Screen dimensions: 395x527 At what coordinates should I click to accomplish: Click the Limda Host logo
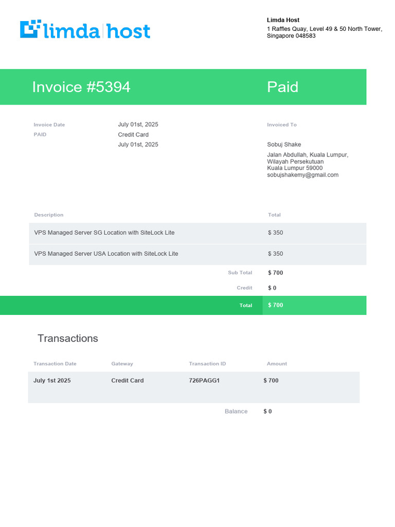click(x=85, y=29)
